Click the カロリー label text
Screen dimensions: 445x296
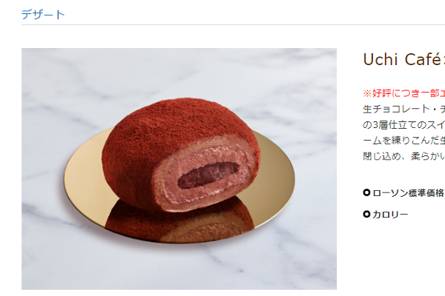point(390,215)
